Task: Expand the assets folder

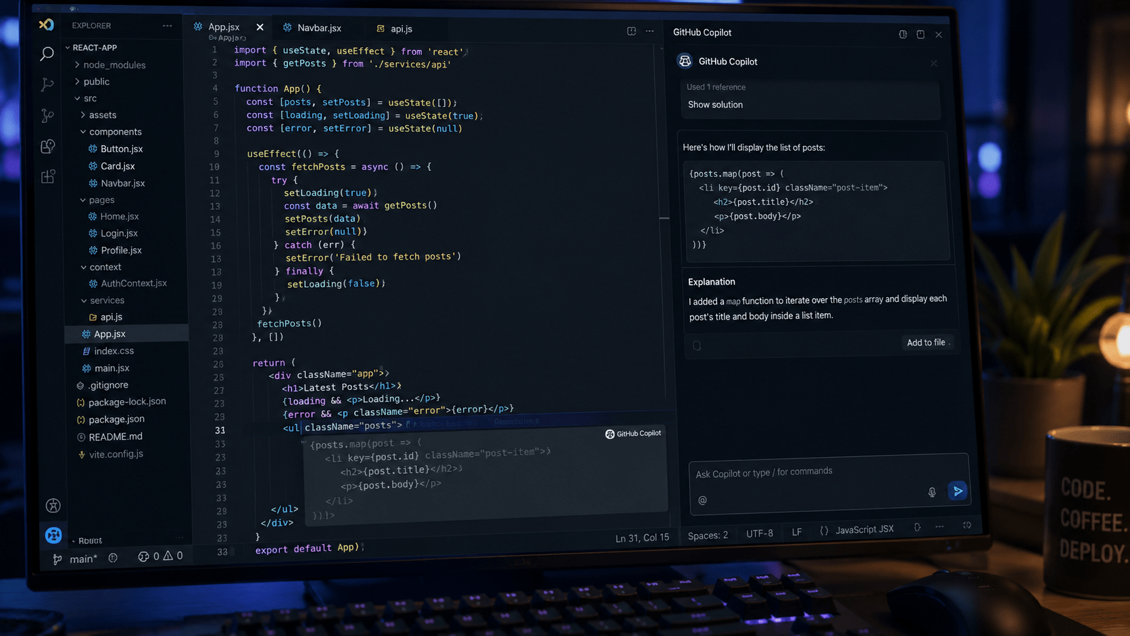Action: coord(98,116)
